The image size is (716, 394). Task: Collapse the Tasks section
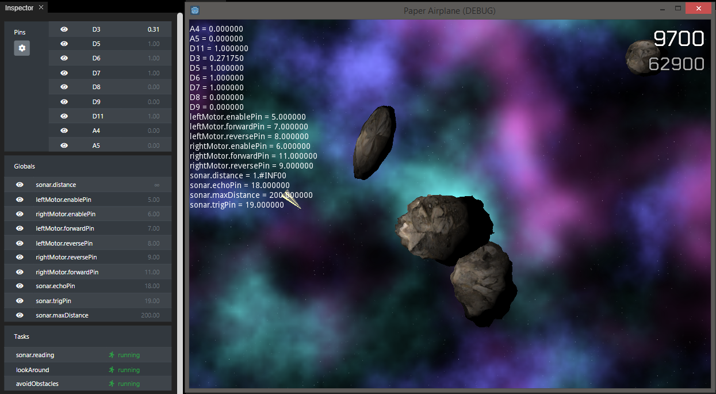click(x=22, y=336)
